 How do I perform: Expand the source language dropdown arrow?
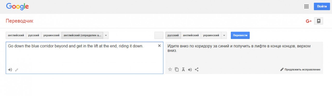coord(106,35)
